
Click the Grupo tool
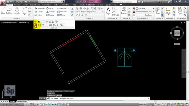pos(158,11)
